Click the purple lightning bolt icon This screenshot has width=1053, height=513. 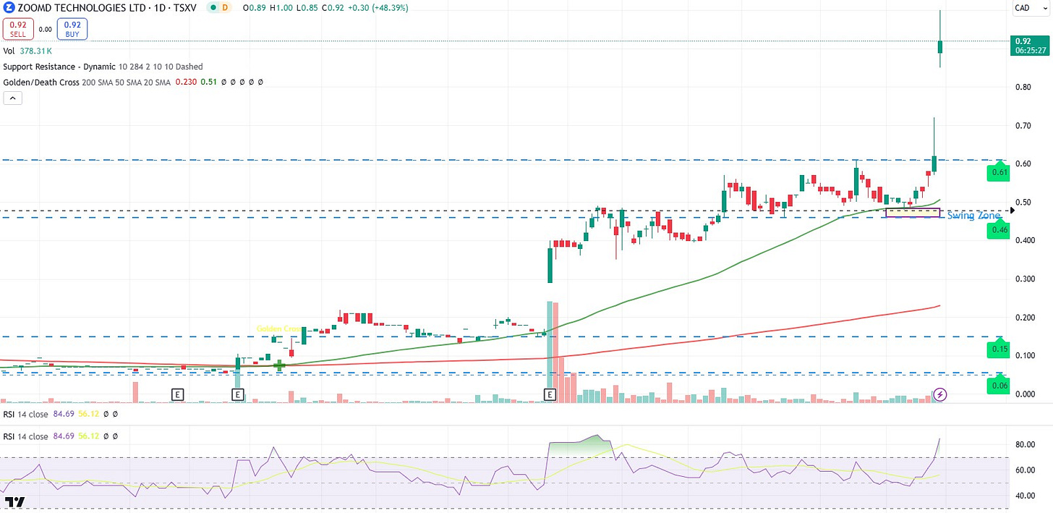(939, 394)
